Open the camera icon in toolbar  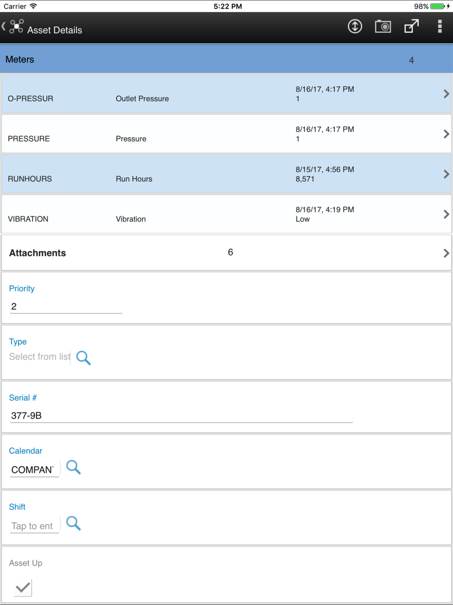[383, 27]
